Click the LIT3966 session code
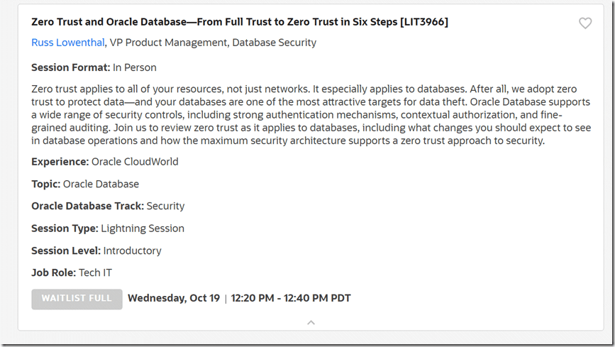The width and height of the screenshot is (615, 347). click(424, 22)
